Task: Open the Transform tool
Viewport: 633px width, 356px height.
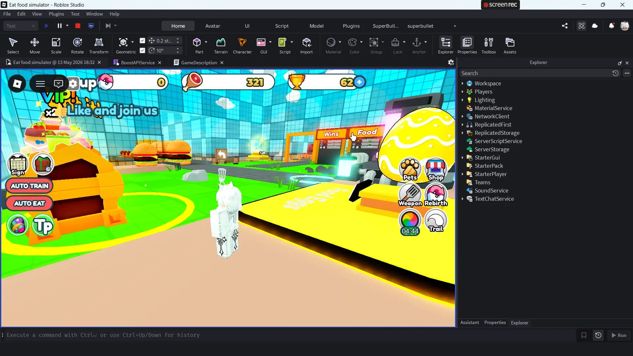Action: point(99,45)
